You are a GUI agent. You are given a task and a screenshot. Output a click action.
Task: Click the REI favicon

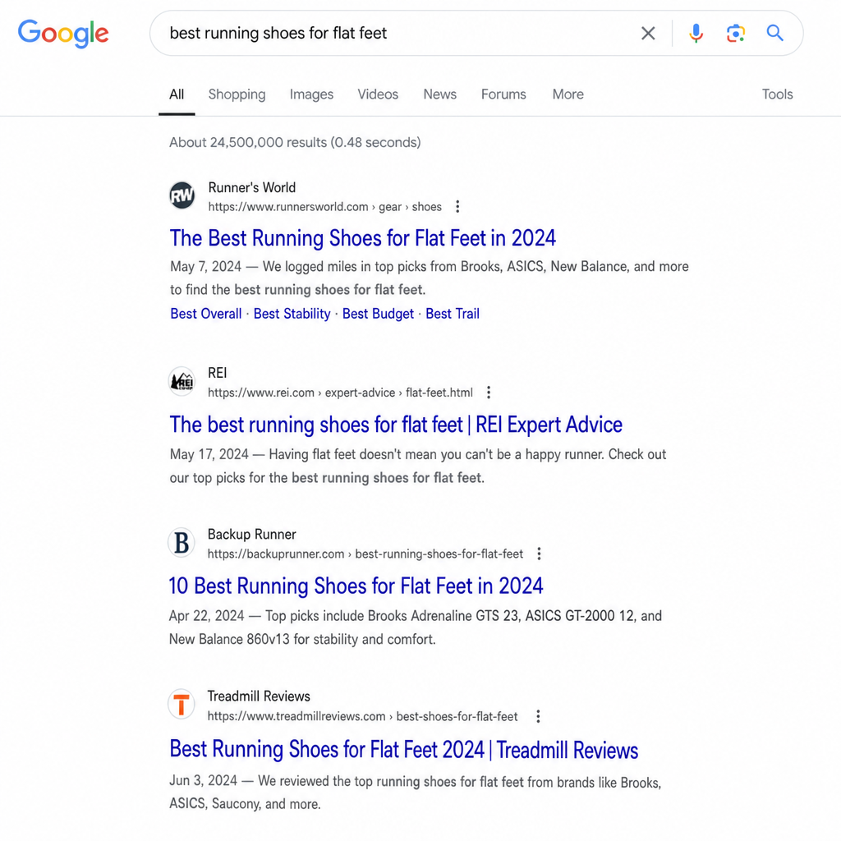(182, 381)
